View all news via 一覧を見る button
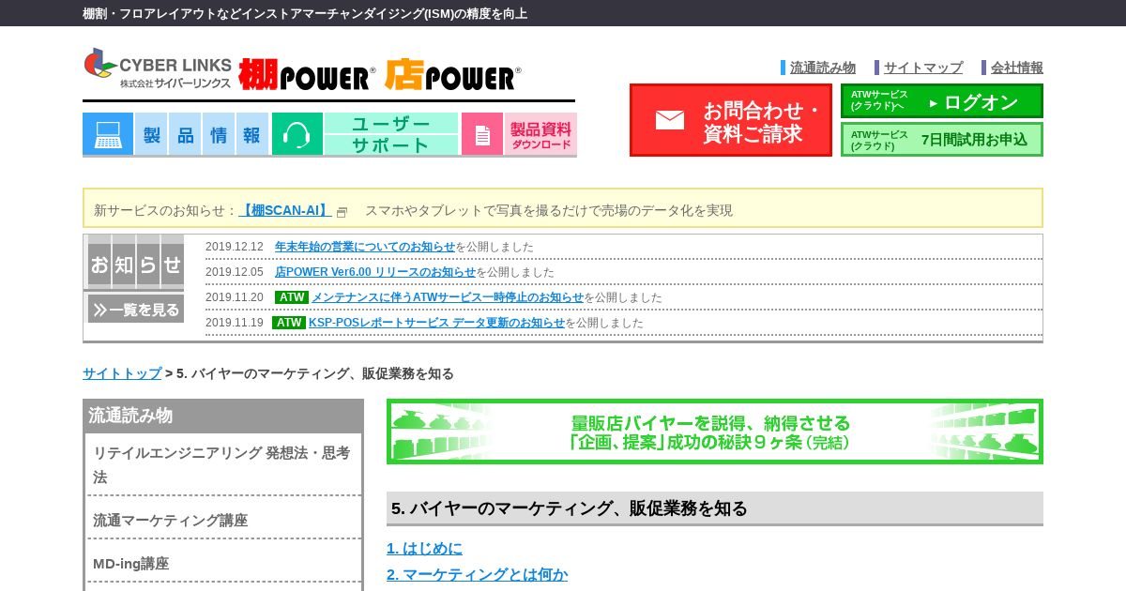 [135, 309]
